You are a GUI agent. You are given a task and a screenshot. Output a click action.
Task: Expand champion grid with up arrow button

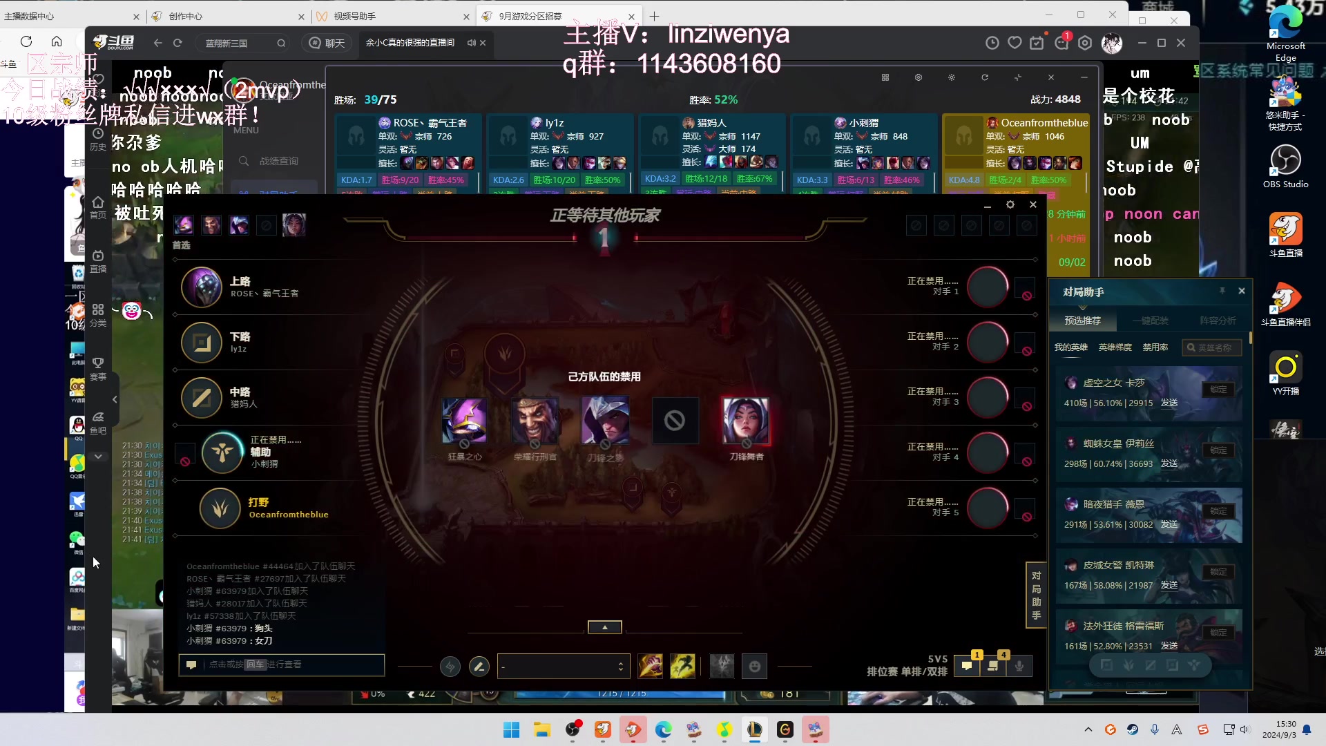point(605,627)
